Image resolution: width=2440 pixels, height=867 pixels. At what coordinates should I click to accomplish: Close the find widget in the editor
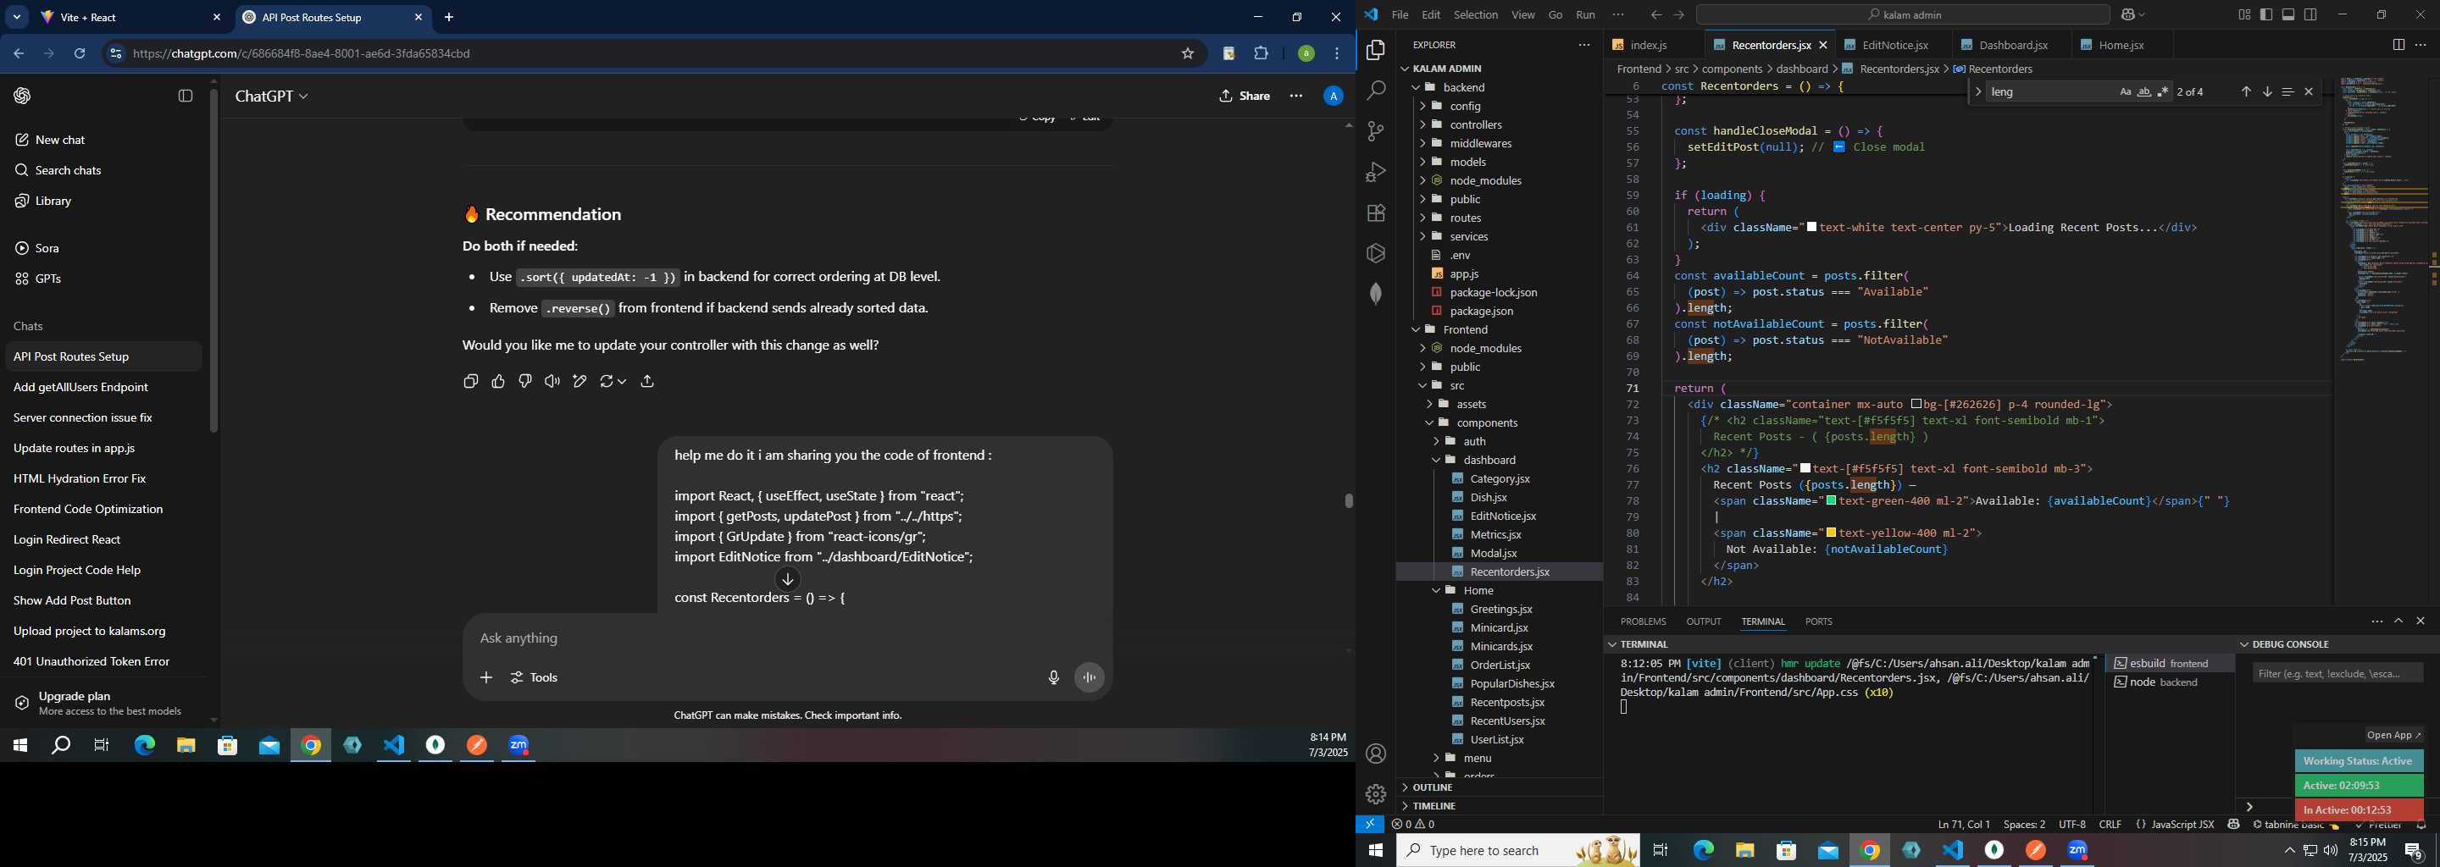[2309, 91]
